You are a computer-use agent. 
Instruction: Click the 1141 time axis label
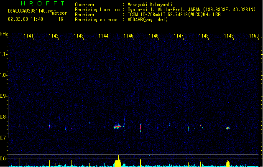tap(28, 36)
